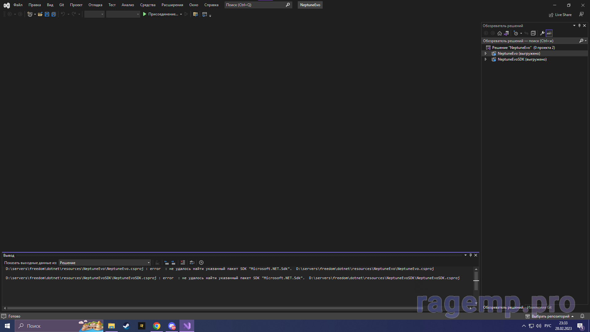Pin the Solution Explorer panel
Screen dimensions: 590x332
click(x=579, y=26)
